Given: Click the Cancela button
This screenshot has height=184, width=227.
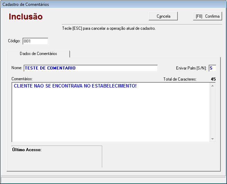Looking at the screenshot, I should [x=163, y=16].
